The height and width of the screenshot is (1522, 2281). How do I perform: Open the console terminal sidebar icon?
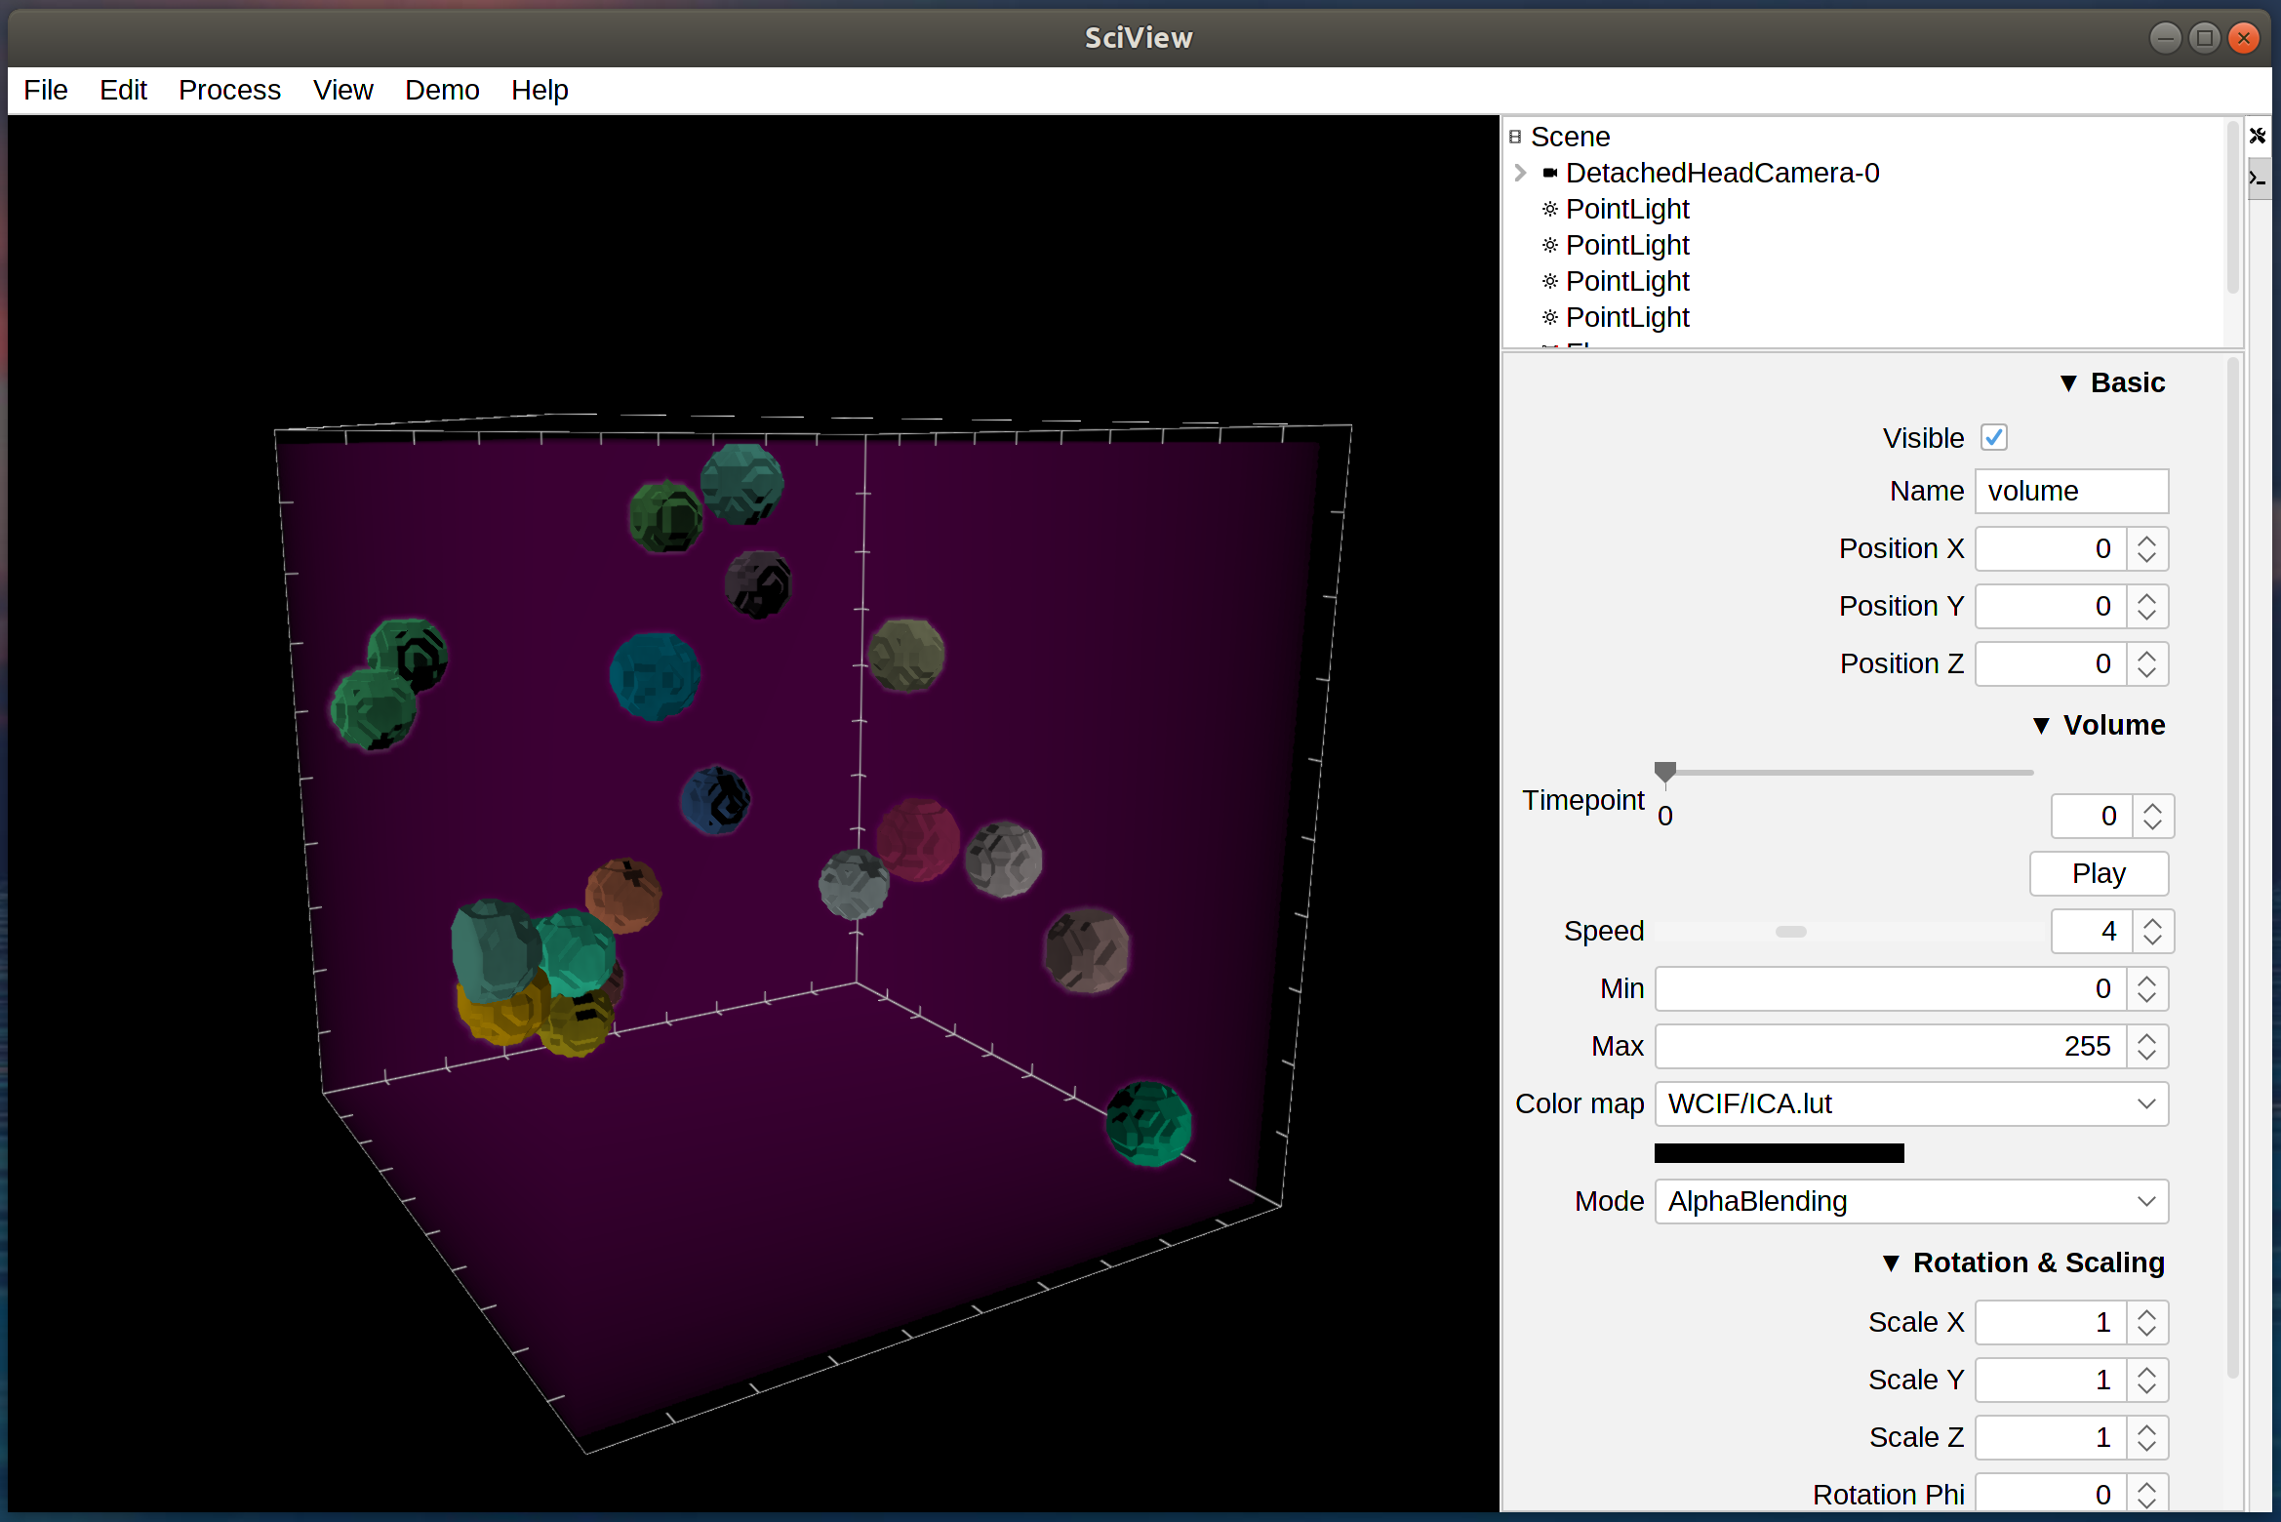[2258, 179]
